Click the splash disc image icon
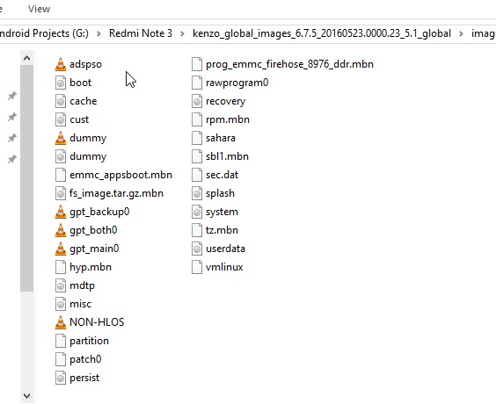 197,193
